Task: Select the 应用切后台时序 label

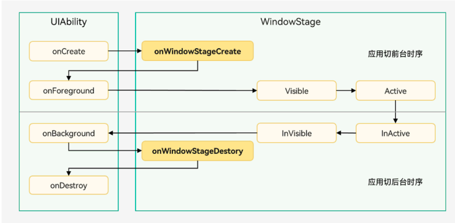Action: pos(395,182)
